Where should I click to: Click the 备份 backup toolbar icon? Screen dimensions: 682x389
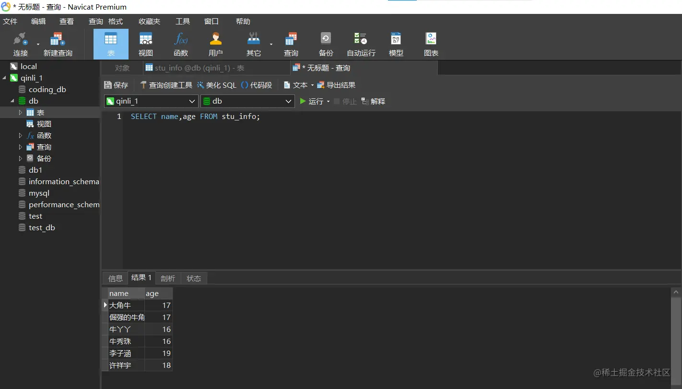pos(326,44)
